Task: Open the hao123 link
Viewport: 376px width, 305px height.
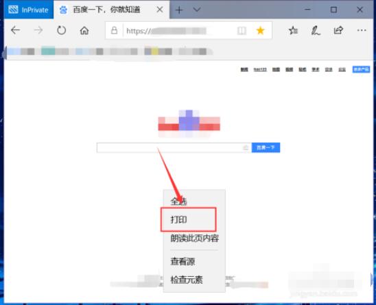Action: pyautogui.click(x=260, y=69)
